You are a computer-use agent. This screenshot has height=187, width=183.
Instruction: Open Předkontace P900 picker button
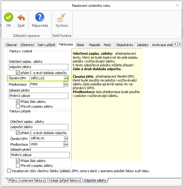(66, 84)
